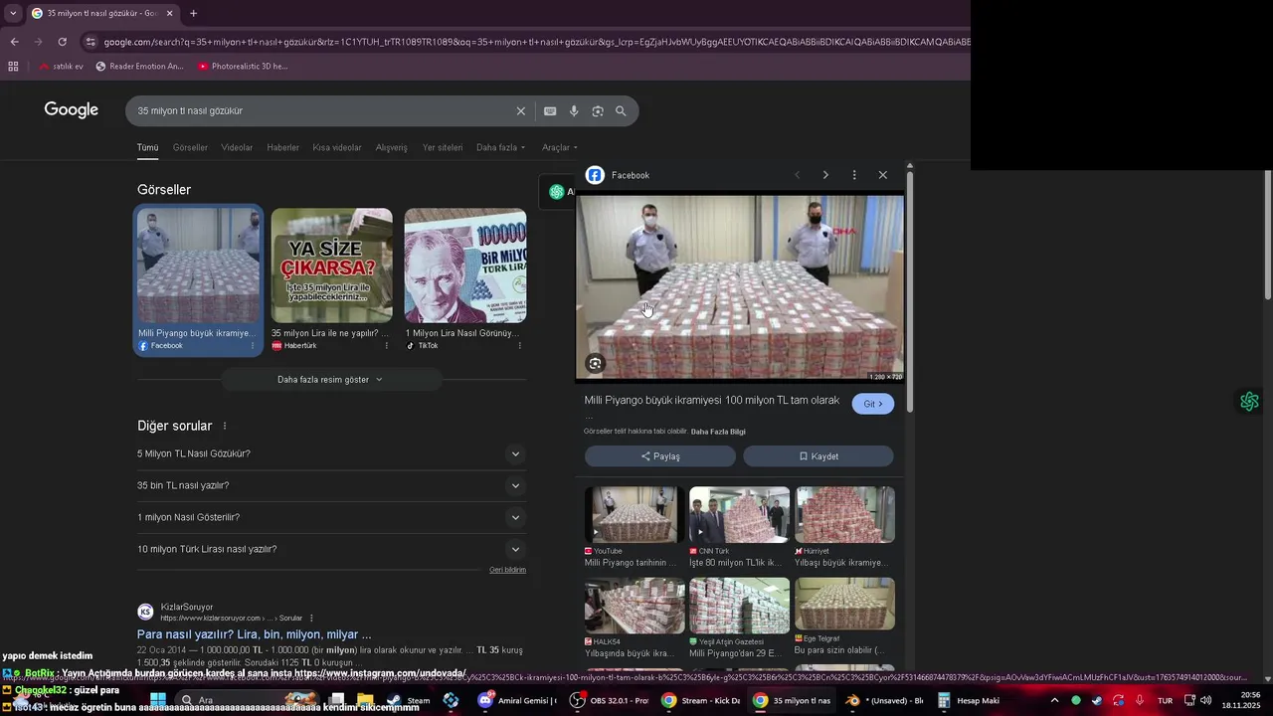The width and height of the screenshot is (1273, 716).
Task: Switch to OBS 32.0.1 in the taskbar
Action: pos(608,700)
